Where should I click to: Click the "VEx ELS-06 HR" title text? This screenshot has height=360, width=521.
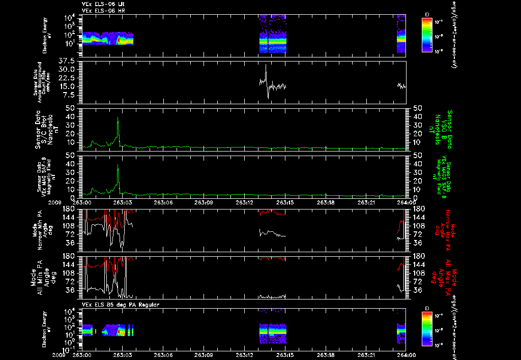point(103,11)
